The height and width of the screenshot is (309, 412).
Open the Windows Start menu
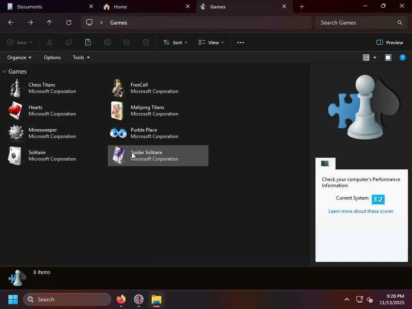[x=13, y=299]
